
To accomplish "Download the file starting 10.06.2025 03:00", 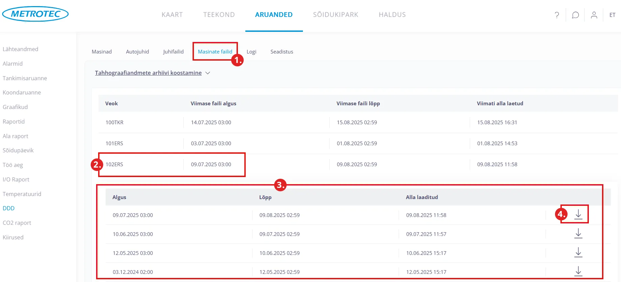I will pyautogui.click(x=578, y=234).
